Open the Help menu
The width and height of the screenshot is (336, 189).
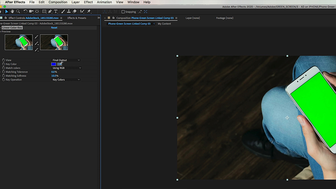tap(147, 2)
